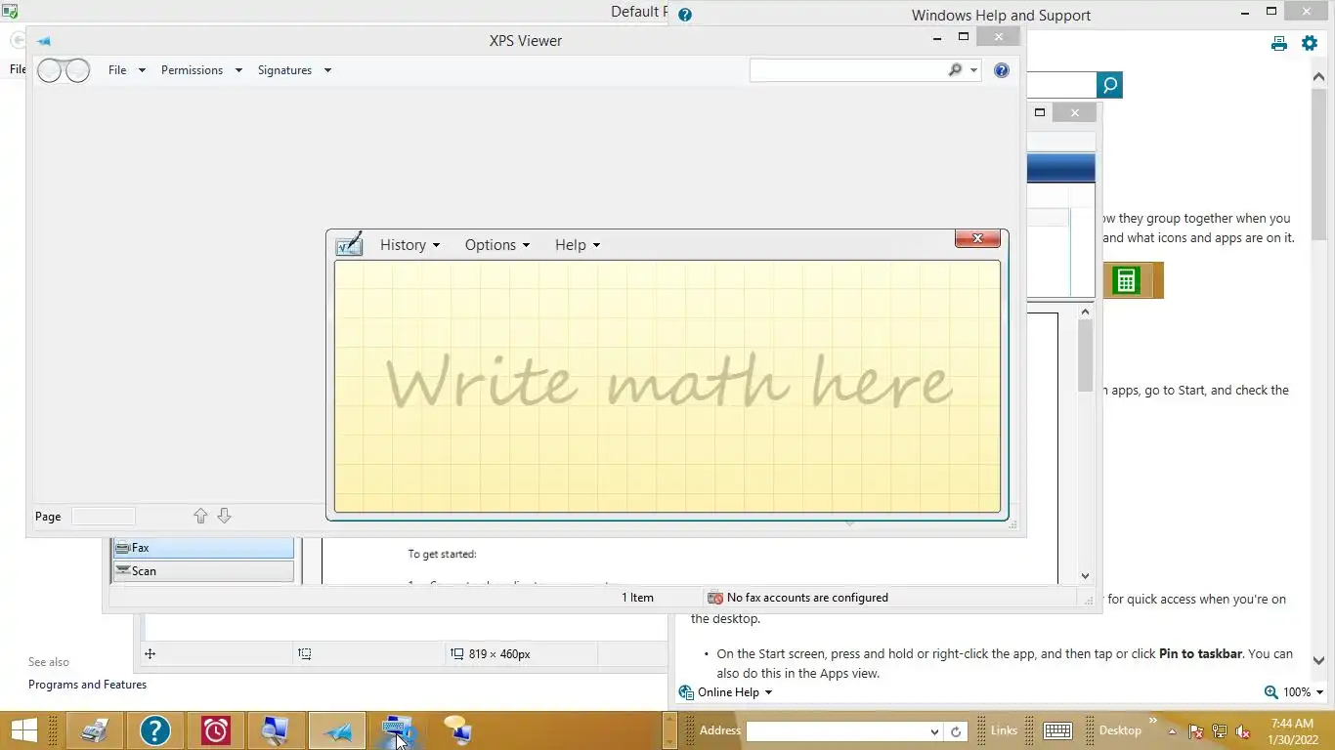Open the 'Programs and Features' link
The height and width of the screenshot is (750, 1335).
coord(87,685)
